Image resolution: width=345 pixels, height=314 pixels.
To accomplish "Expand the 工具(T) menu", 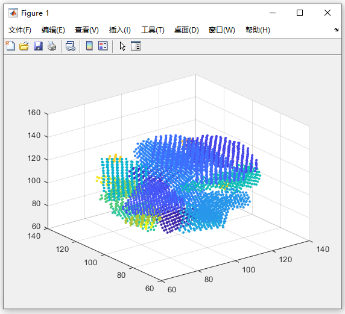I will pos(153,30).
